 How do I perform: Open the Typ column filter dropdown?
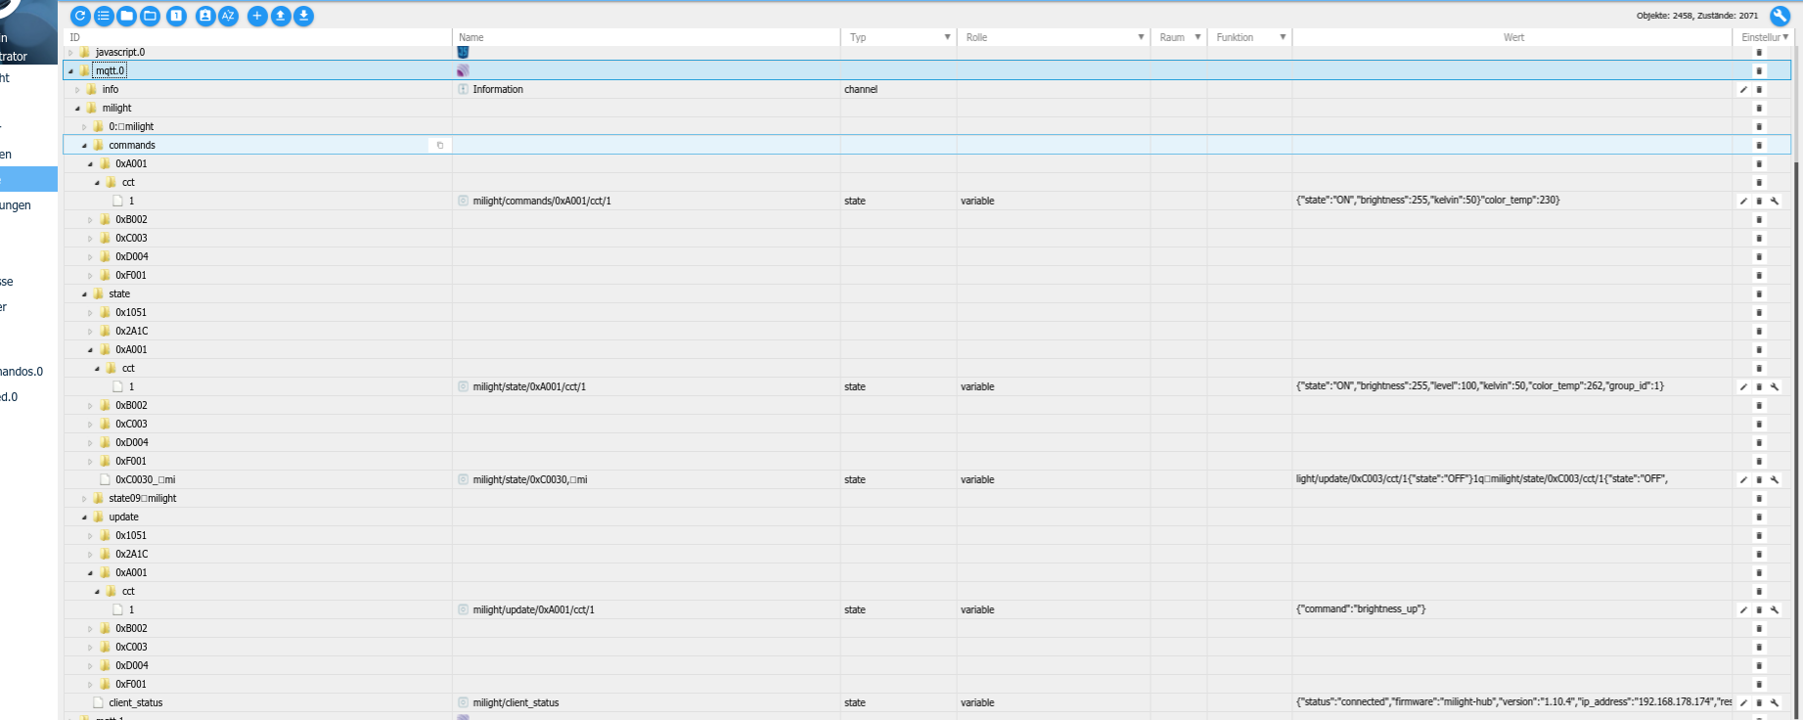coord(947,37)
